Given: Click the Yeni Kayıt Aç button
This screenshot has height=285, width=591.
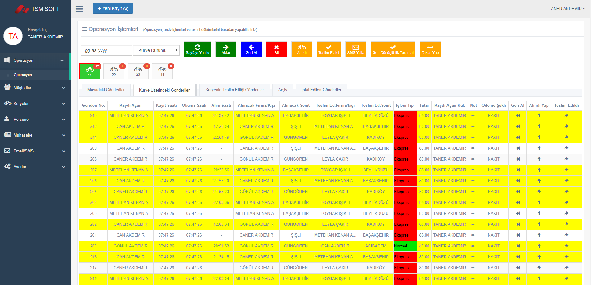Looking at the screenshot, I should tap(113, 8).
